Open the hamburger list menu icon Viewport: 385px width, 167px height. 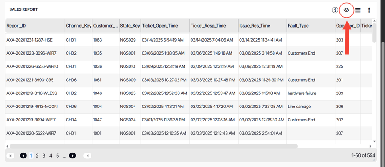(x=358, y=10)
